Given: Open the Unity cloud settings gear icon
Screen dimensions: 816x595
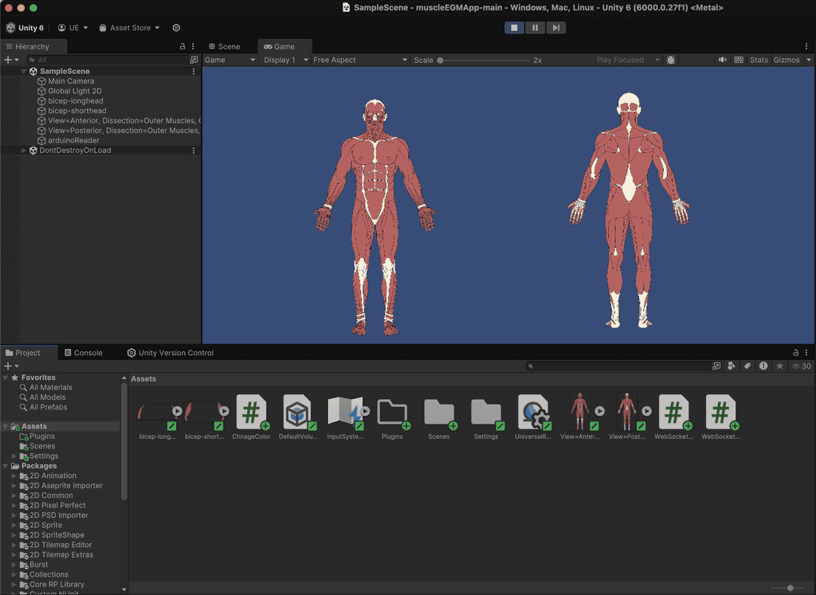Looking at the screenshot, I should click(176, 28).
